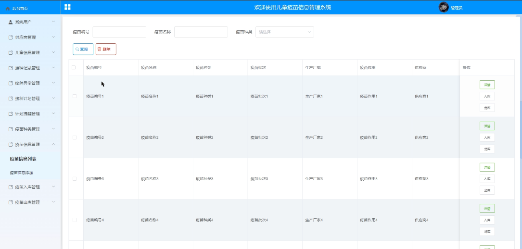Click 出库 for row 疫苗编号3
The width and height of the screenshot is (522, 249).
click(487, 190)
